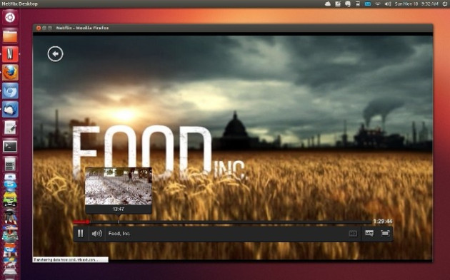
Task: Open the session gear menu in the top panel
Action: [444, 4]
